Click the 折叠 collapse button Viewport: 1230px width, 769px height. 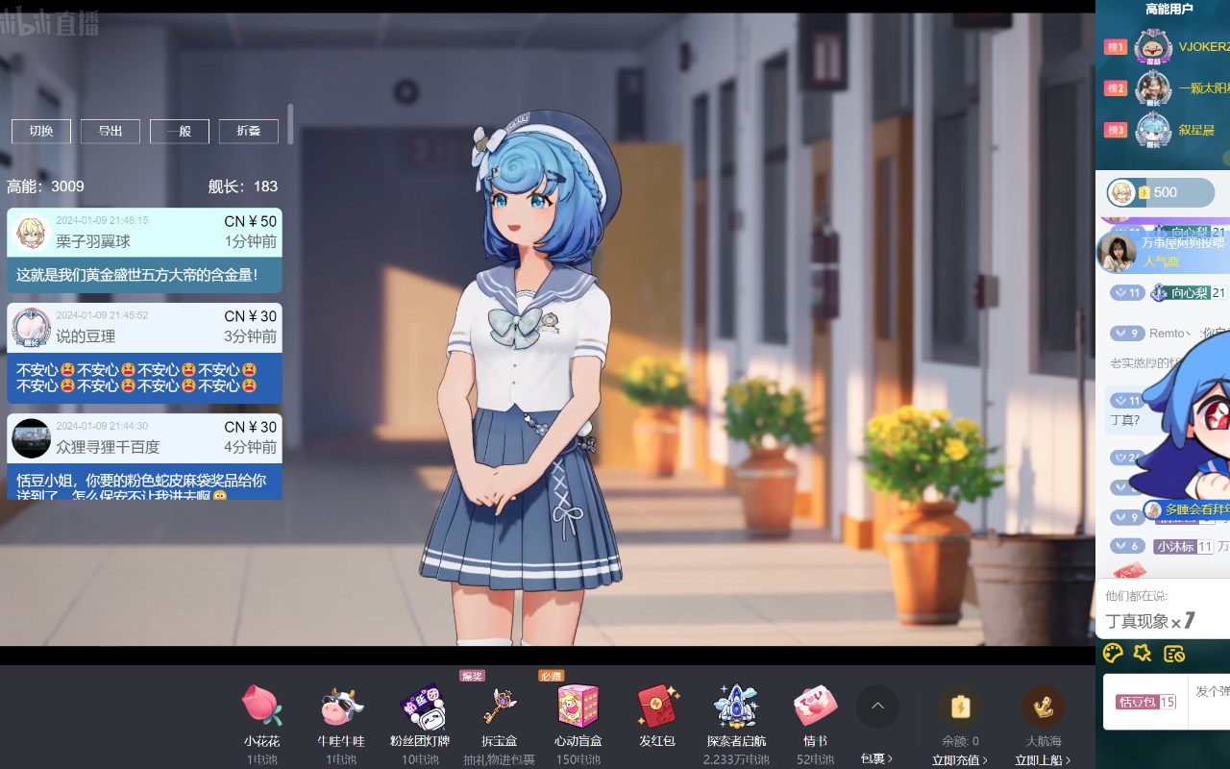[249, 131]
